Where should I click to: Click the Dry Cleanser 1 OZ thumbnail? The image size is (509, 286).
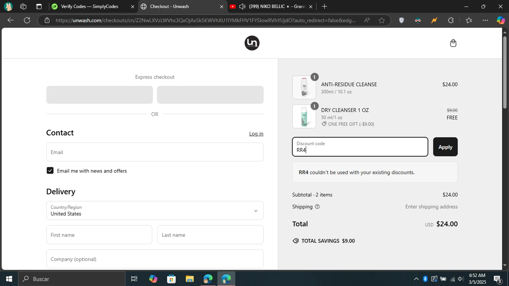pyautogui.click(x=304, y=116)
